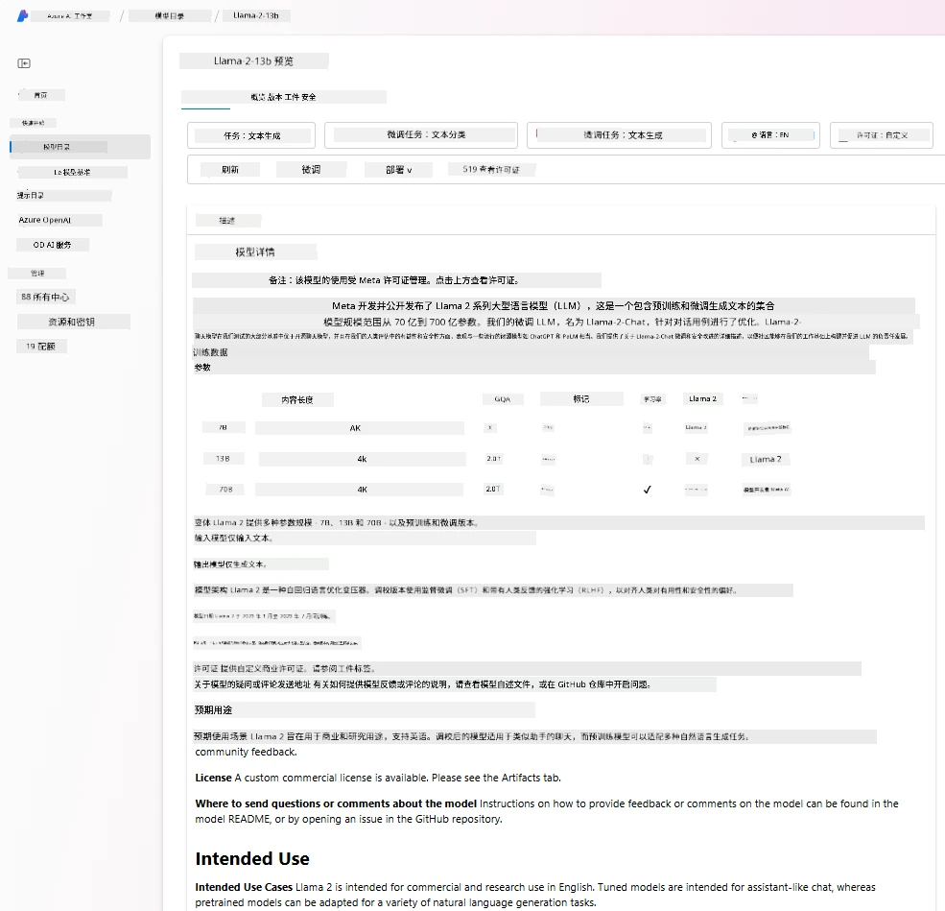Click the GQA column header

click(503, 399)
